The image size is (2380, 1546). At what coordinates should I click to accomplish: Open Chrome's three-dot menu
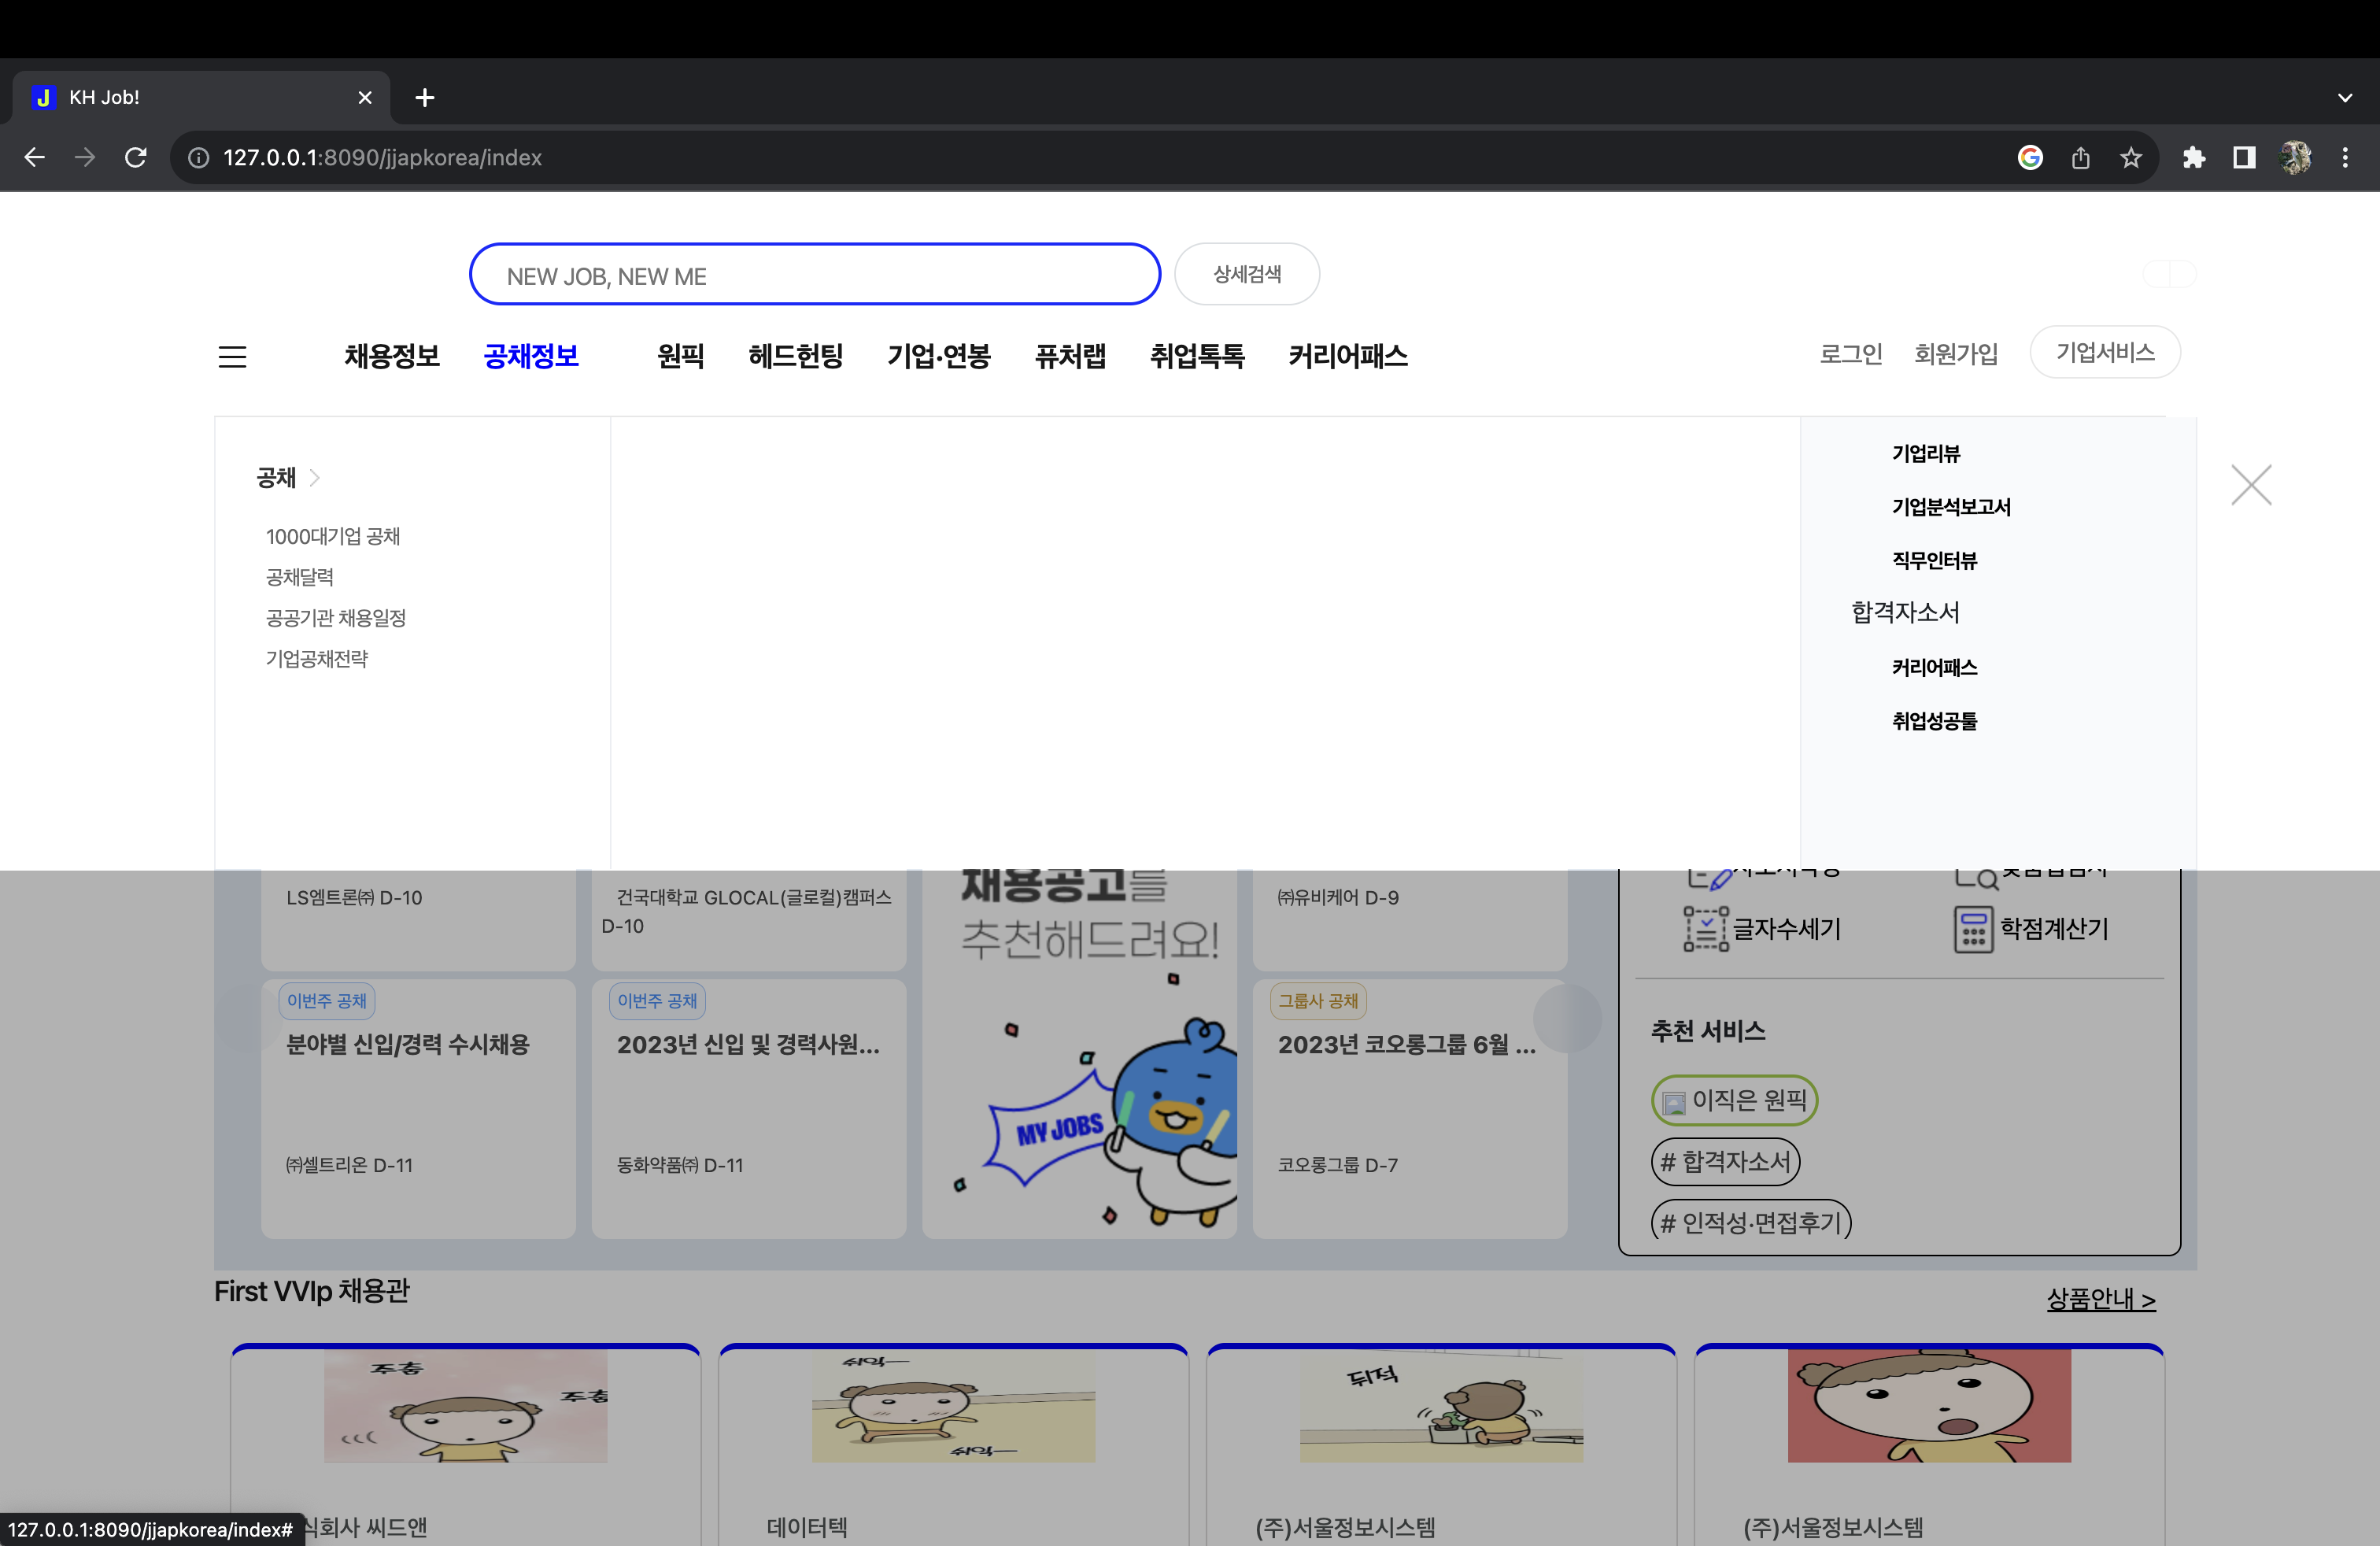pyautogui.click(x=2346, y=157)
